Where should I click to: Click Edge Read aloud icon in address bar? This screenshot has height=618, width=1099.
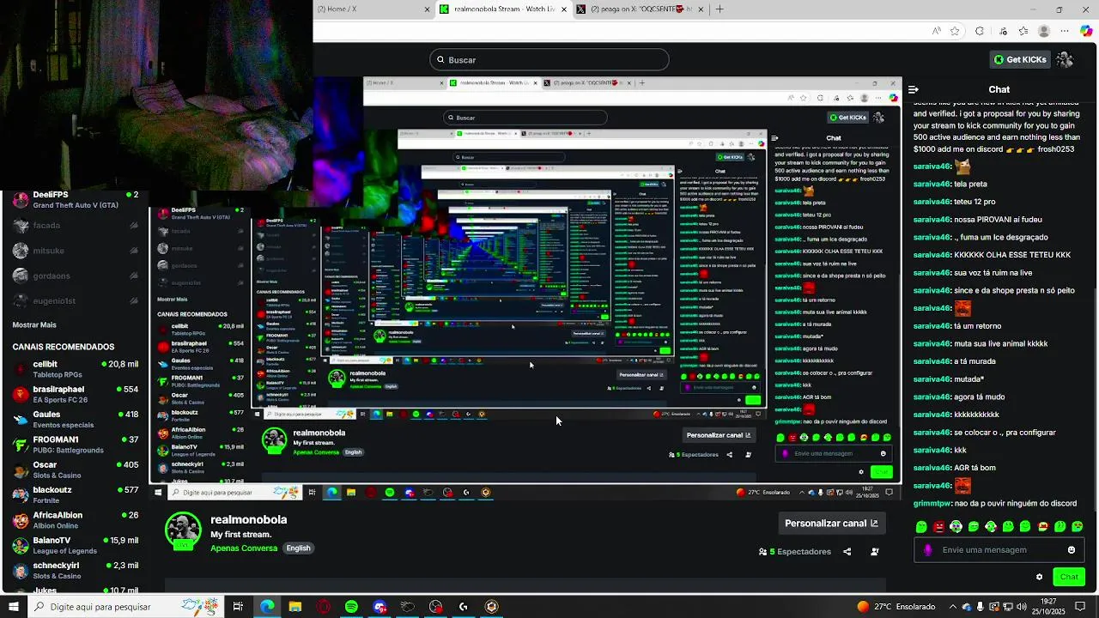click(937, 31)
